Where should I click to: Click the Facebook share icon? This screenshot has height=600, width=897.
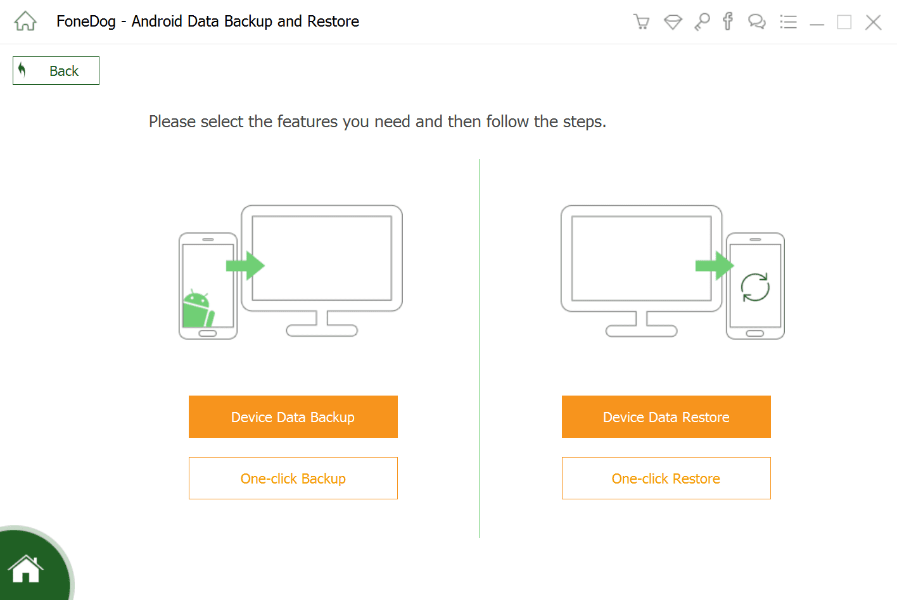pos(728,22)
